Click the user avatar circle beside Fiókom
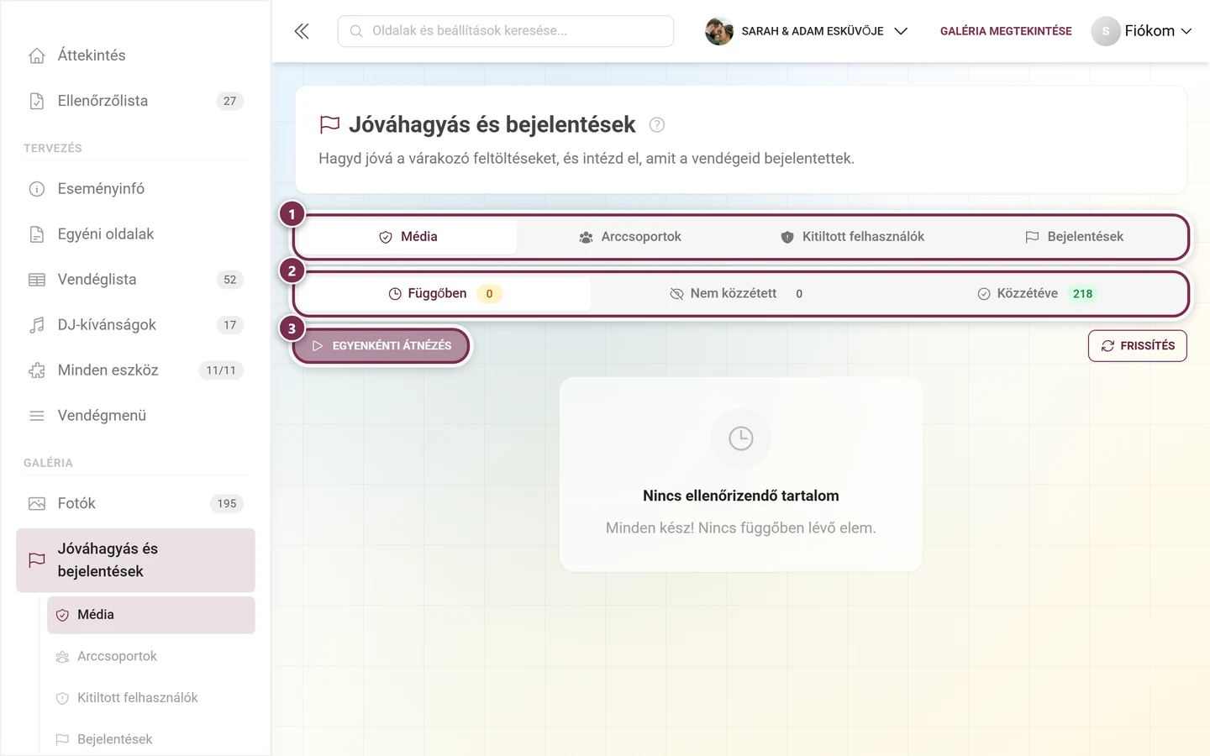 click(x=1106, y=31)
